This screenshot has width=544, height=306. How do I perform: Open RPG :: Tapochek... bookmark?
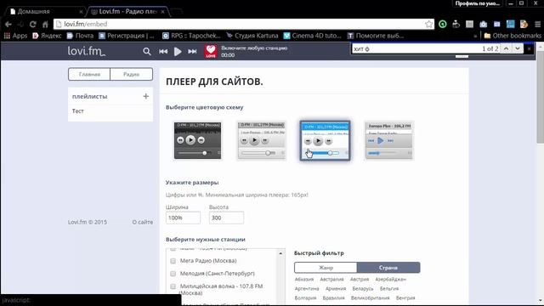(x=191, y=36)
